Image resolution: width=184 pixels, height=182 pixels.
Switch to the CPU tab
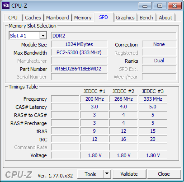coord(13,18)
